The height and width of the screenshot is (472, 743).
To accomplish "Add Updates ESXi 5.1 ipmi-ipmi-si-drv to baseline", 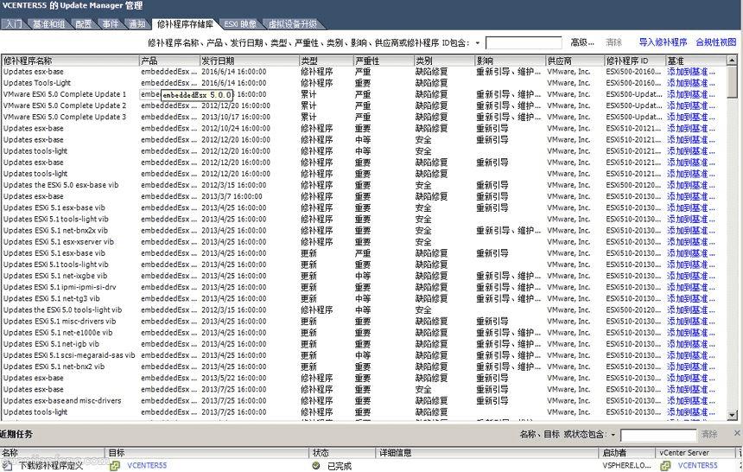I will [691, 287].
